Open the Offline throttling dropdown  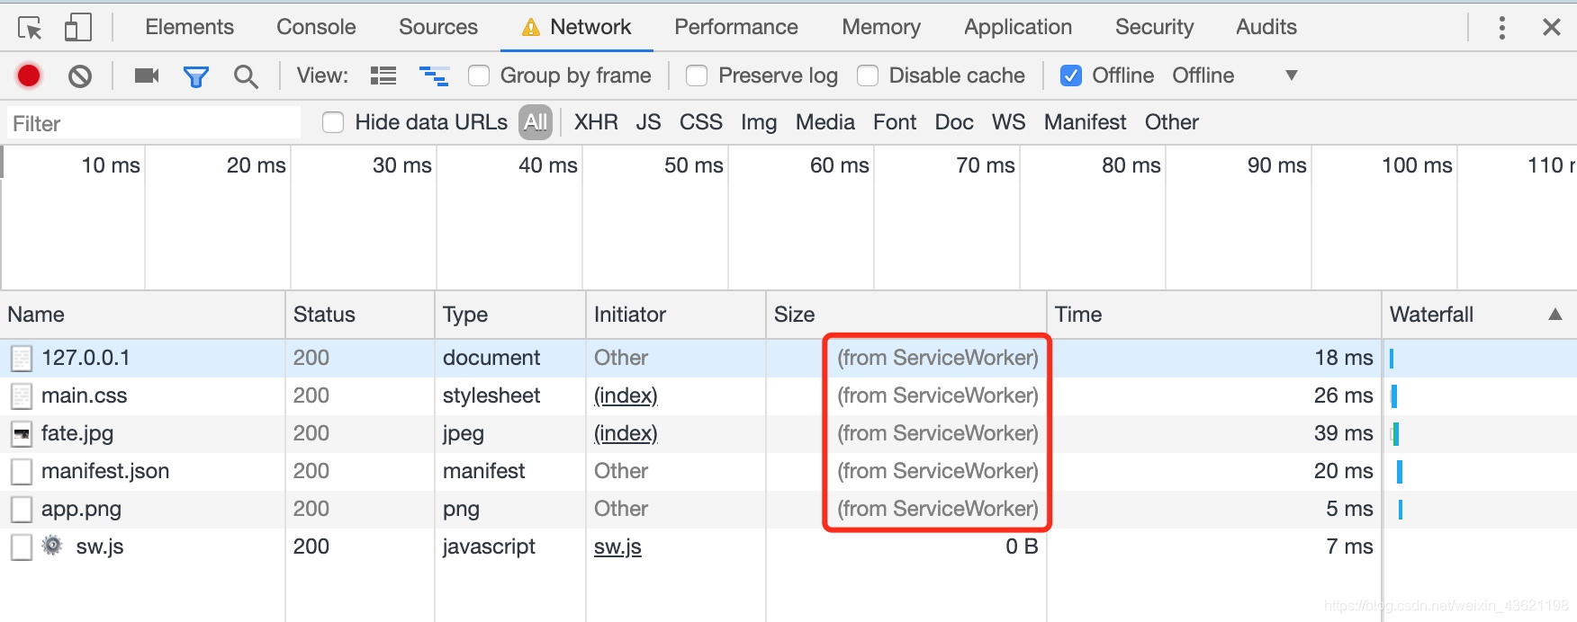[1235, 76]
